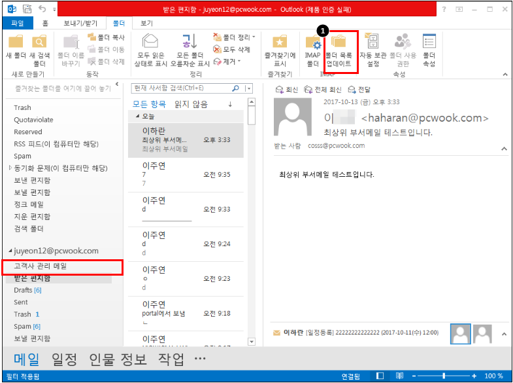Open the search scope dropdown arrow

(x=249, y=88)
